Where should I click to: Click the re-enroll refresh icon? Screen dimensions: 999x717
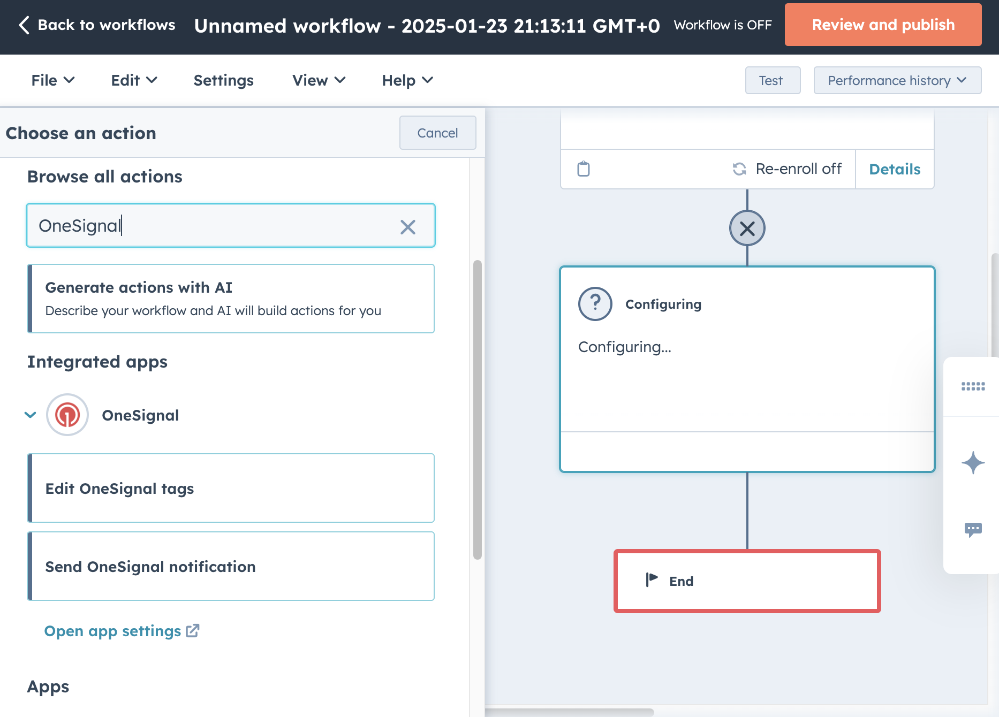(739, 169)
